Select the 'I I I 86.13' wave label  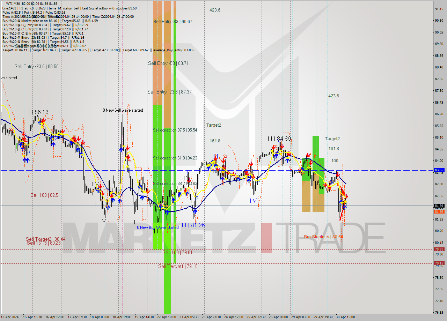pyautogui.click(x=37, y=112)
